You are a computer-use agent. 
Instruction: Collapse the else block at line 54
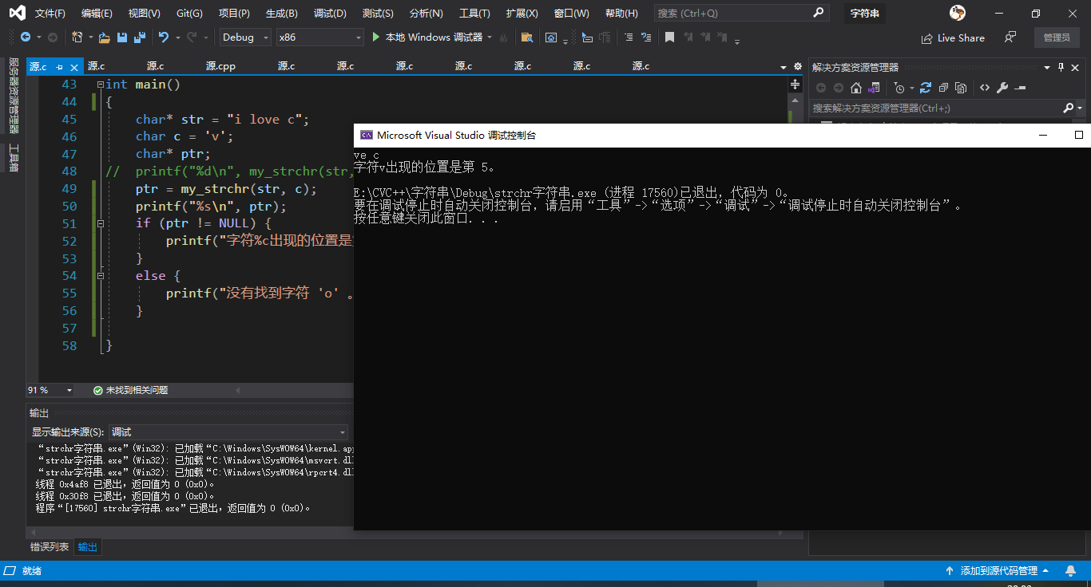pos(100,276)
